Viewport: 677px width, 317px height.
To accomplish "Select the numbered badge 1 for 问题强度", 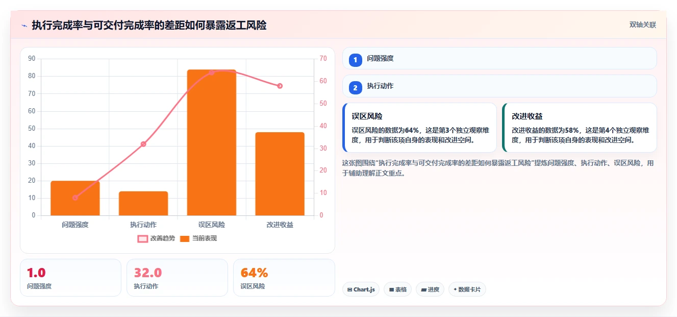I will [x=356, y=59].
